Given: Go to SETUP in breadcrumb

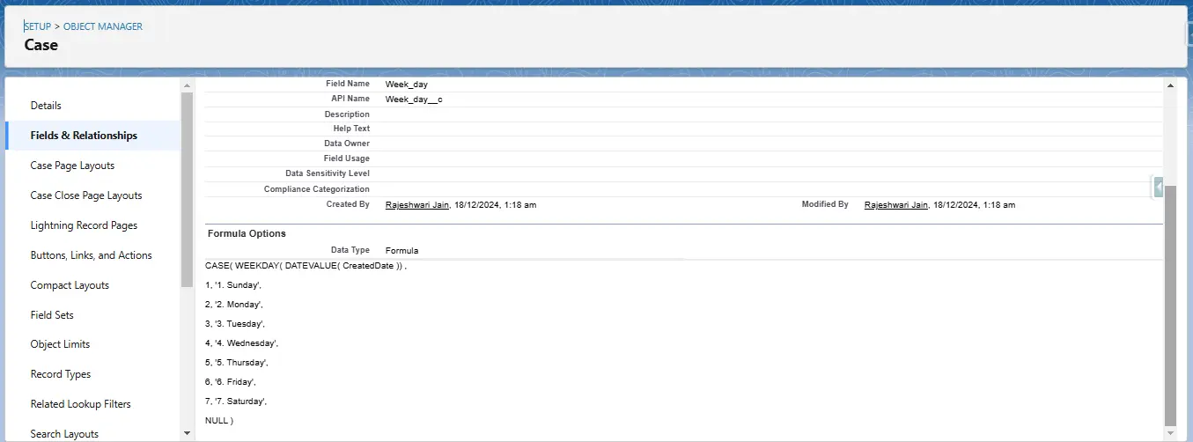Looking at the screenshot, I should pyautogui.click(x=37, y=26).
